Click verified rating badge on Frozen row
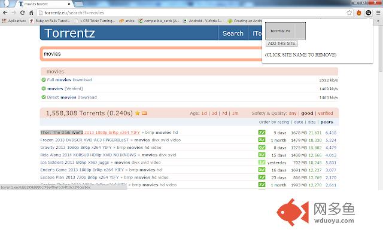Image resolution: width=383 pixels, height=239 pixels. coord(262,140)
